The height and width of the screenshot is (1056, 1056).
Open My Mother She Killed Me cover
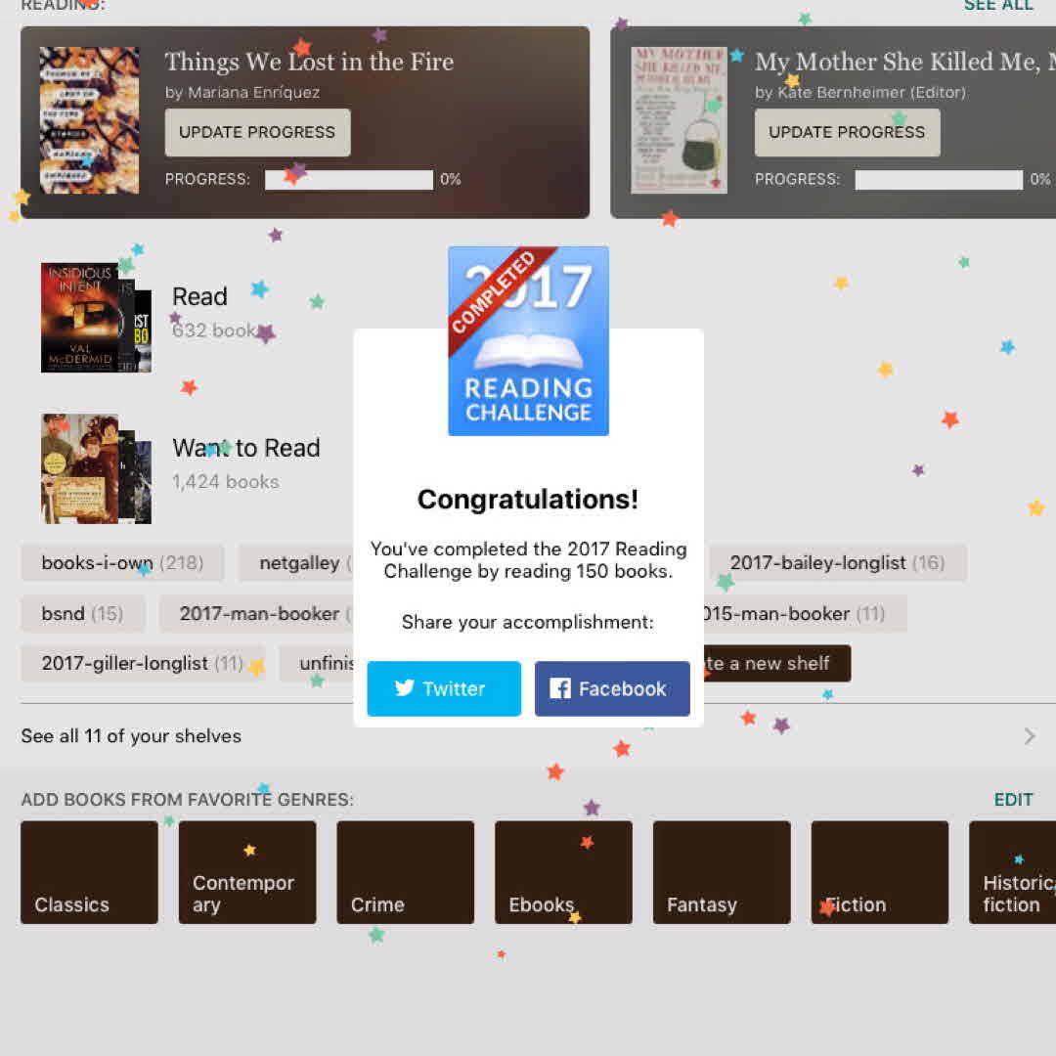[x=679, y=120]
